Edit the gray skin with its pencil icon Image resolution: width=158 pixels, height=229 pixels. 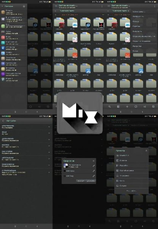click(94, 176)
